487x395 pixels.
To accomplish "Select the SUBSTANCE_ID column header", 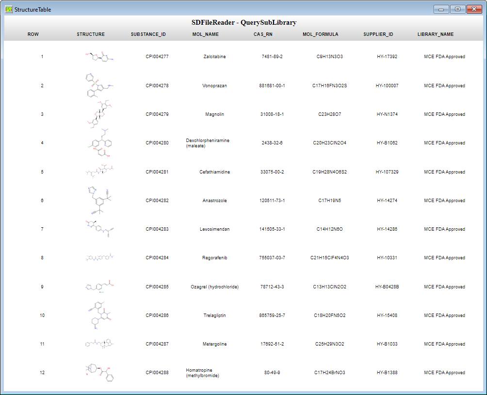I will (x=148, y=34).
